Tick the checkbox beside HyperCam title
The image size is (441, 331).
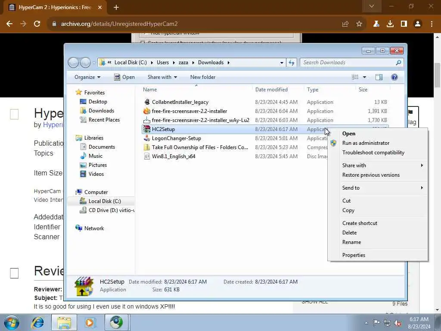coord(14,114)
